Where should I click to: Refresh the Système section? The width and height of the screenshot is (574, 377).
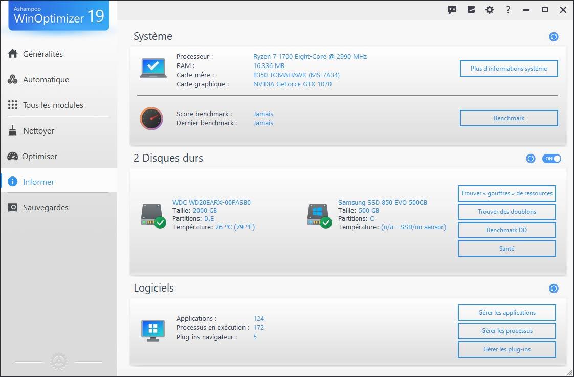554,37
